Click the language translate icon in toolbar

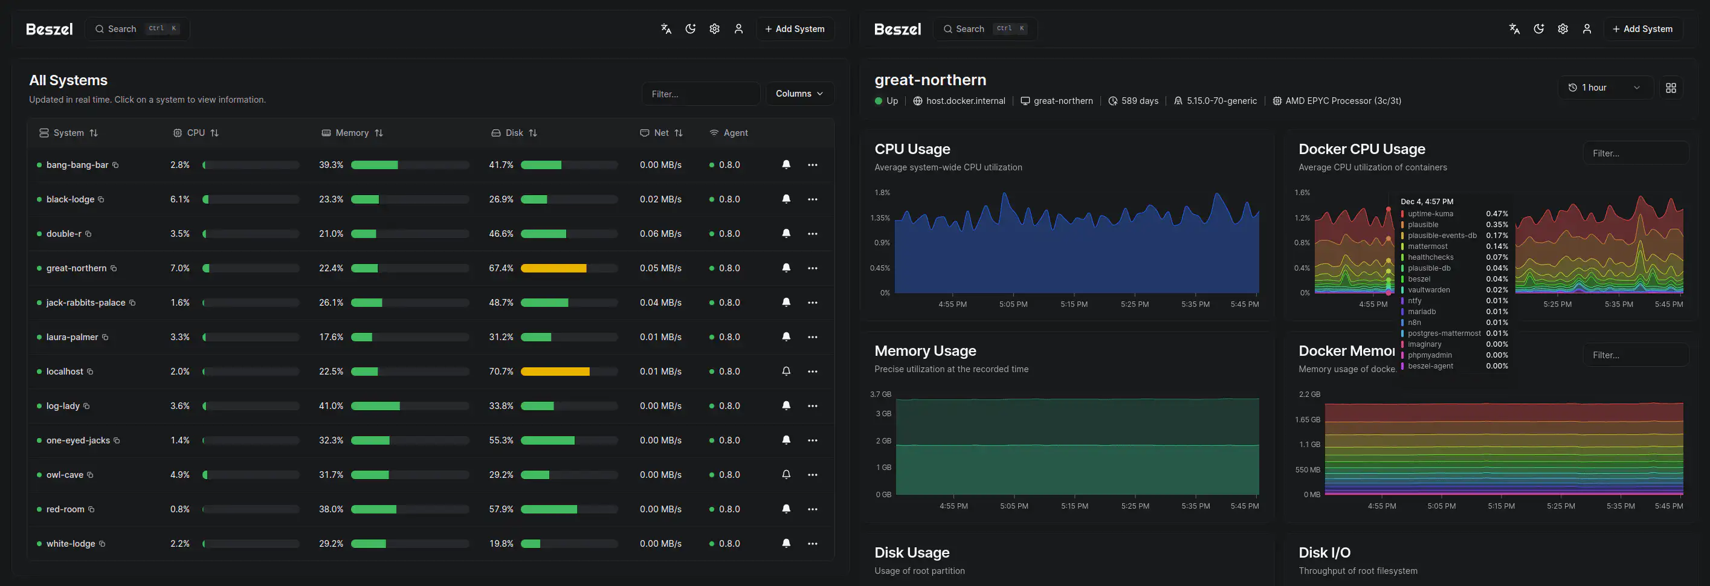click(x=665, y=28)
